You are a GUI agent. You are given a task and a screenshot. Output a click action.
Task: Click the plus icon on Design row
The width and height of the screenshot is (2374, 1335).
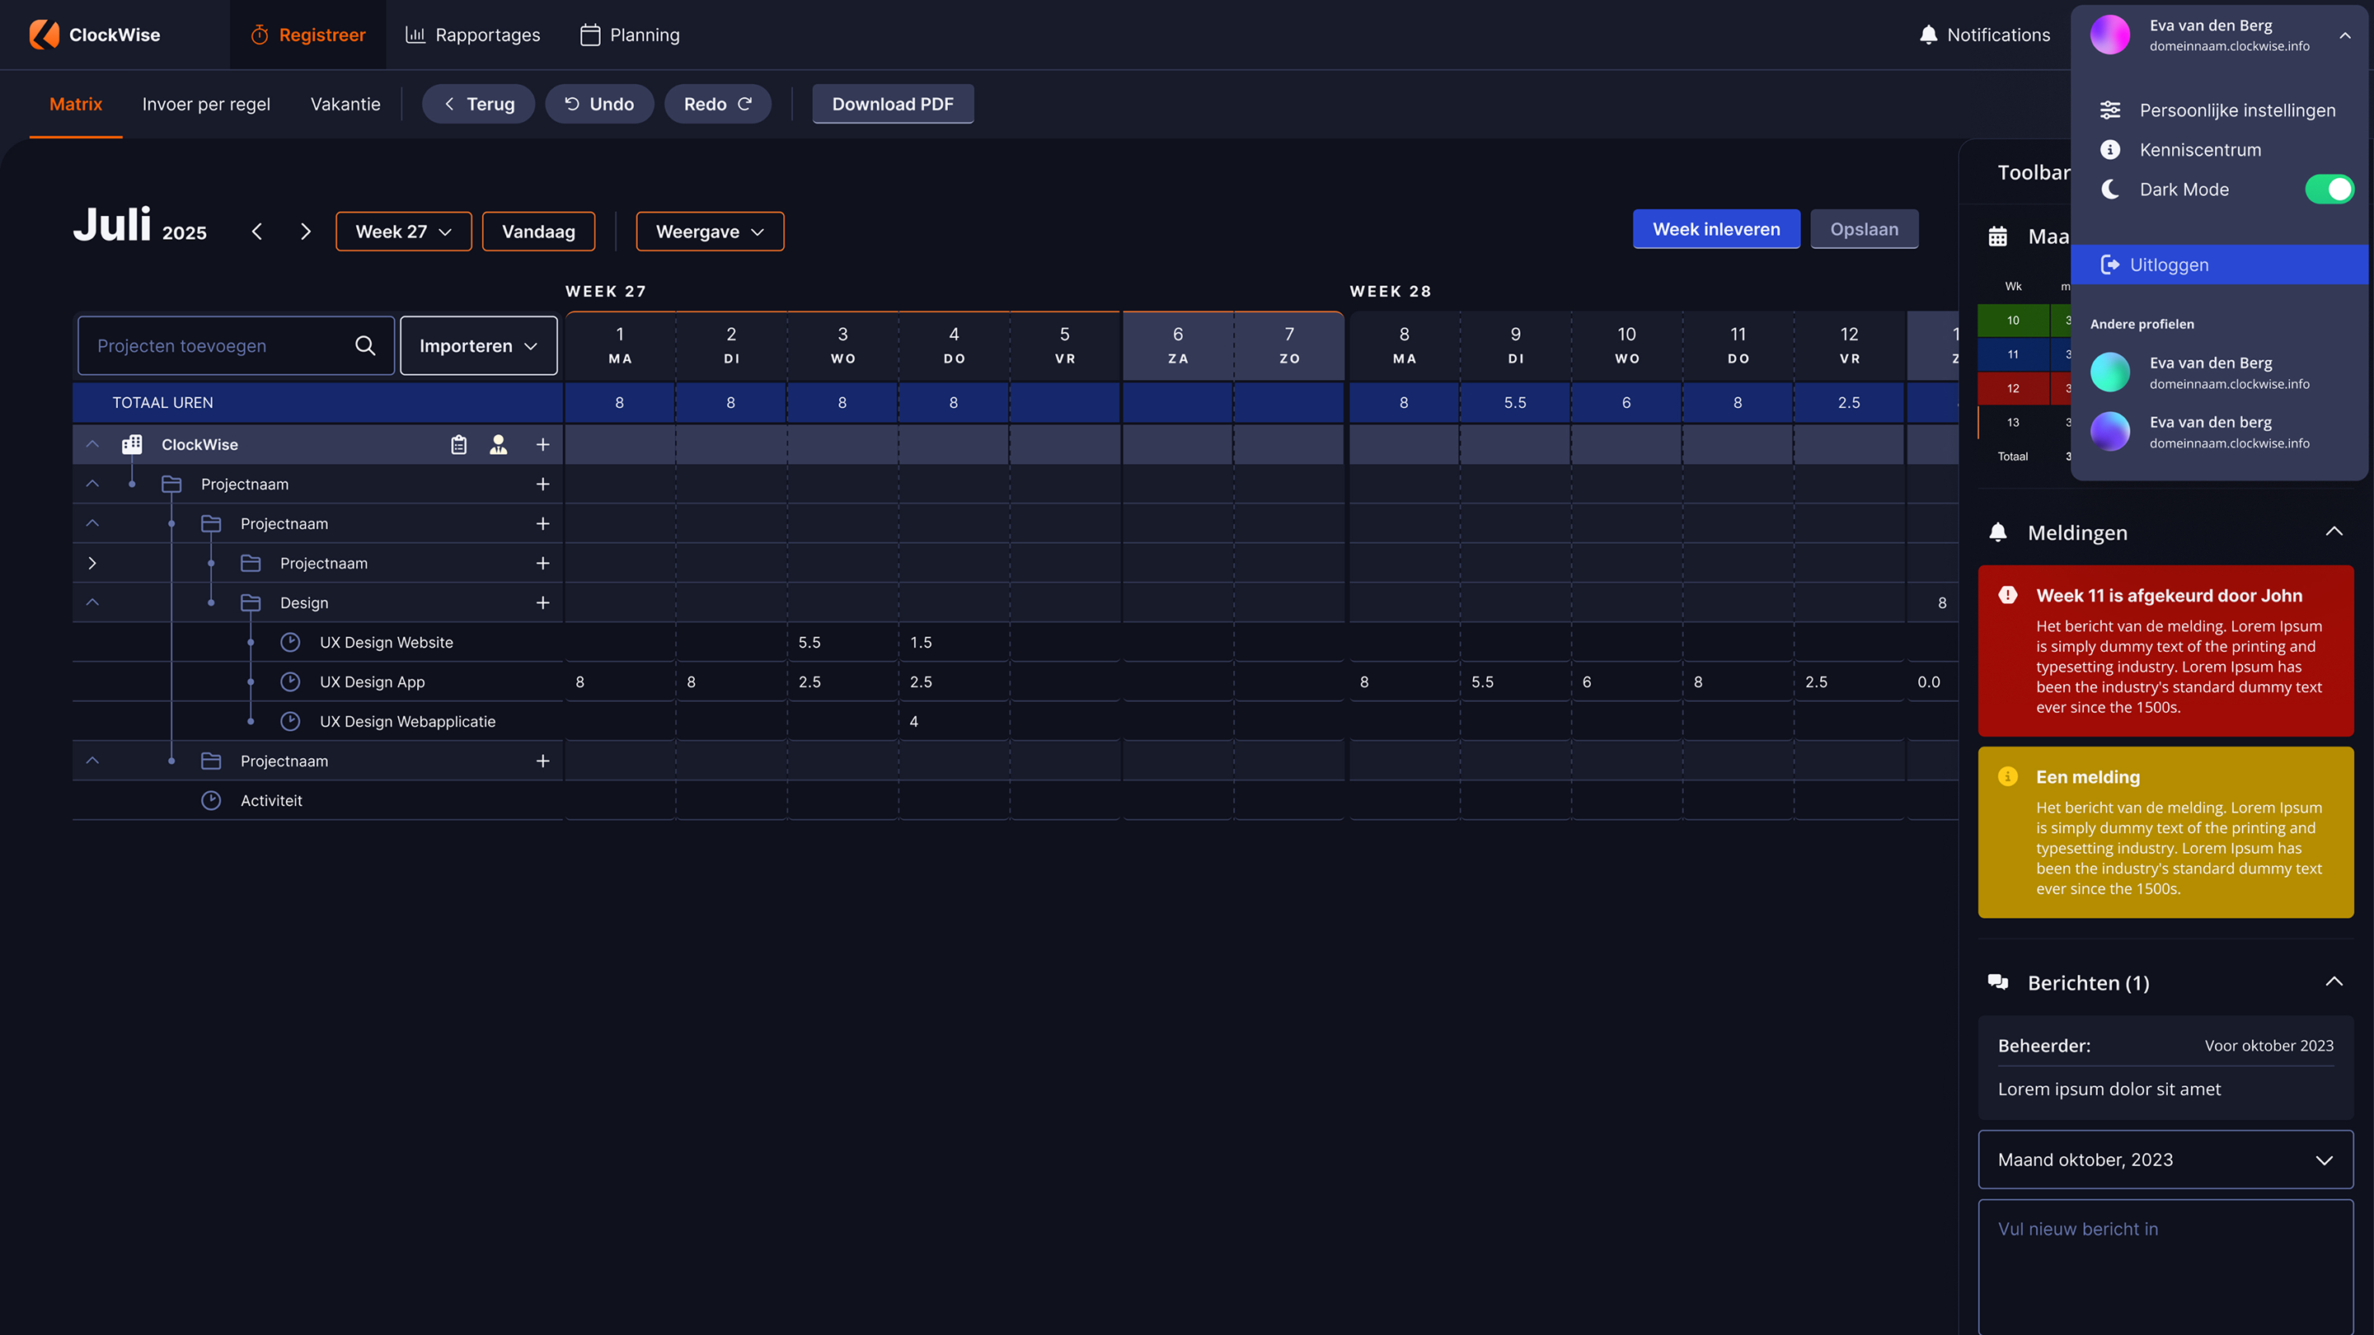click(543, 602)
